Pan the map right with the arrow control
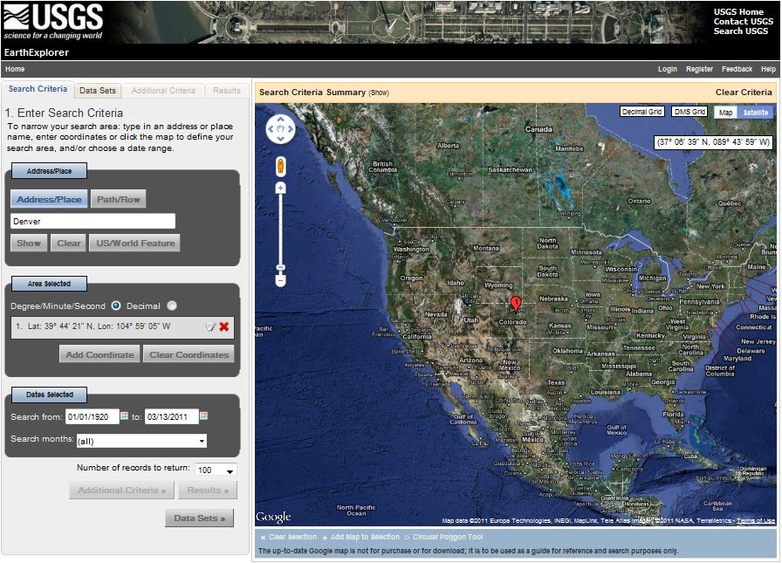 tap(291, 129)
